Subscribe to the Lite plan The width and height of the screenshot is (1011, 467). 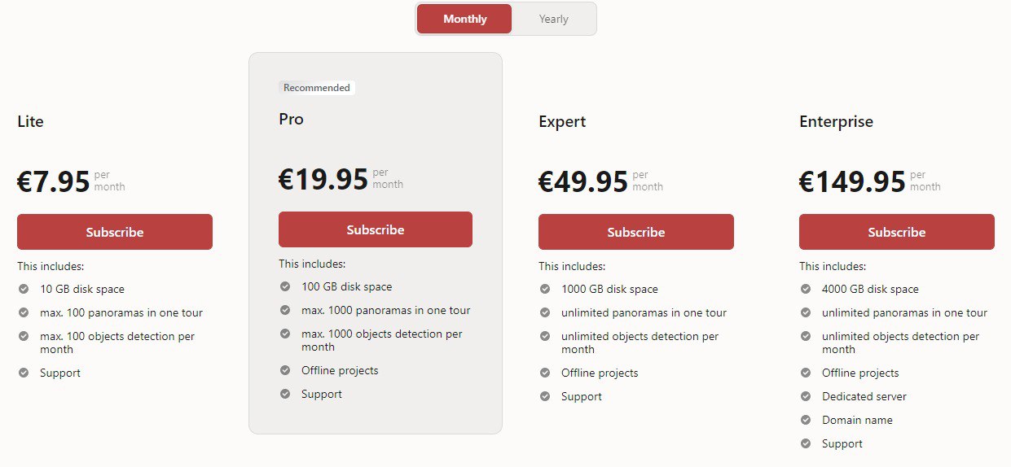pos(115,232)
